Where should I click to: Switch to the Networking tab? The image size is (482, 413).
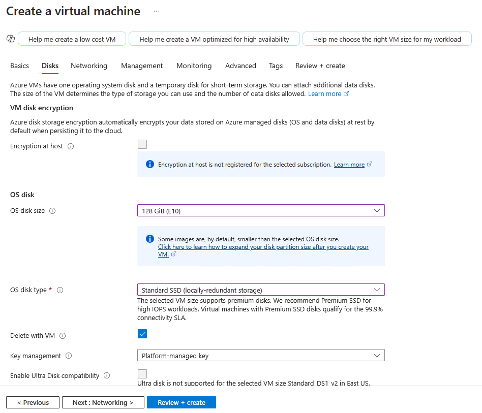pyautogui.click(x=89, y=66)
